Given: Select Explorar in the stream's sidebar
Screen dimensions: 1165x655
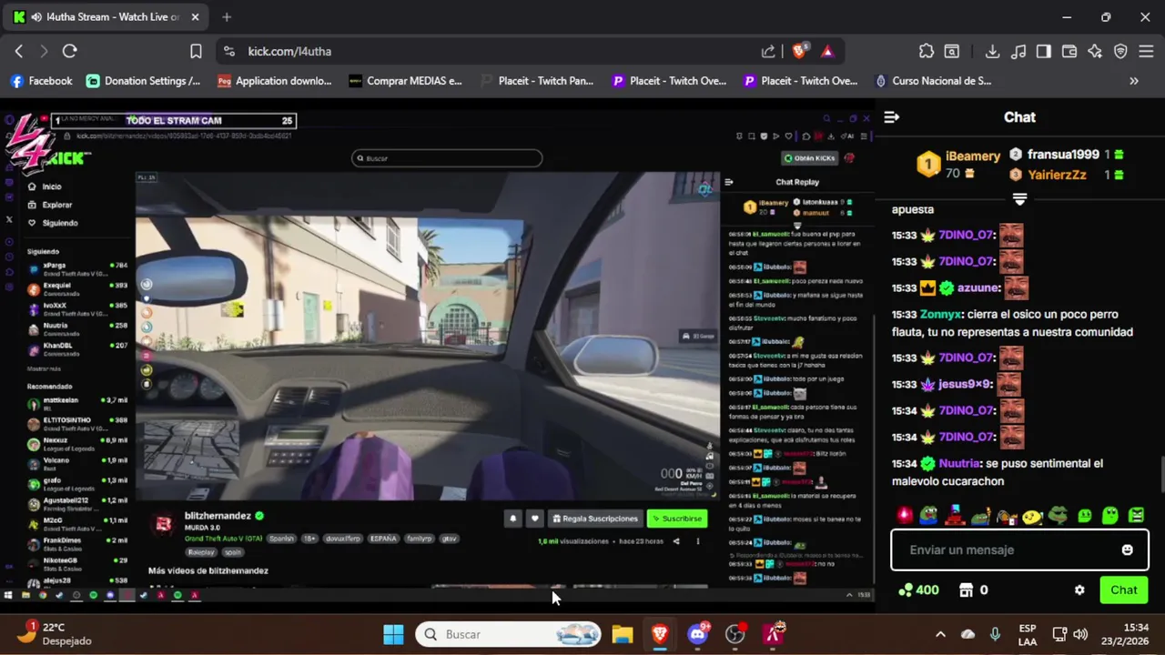Looking at the screenshot, I should pyautogui.click(x=51, y=205).
